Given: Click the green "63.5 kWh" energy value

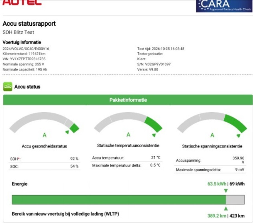Looking at the screenshot, I should coord(217,184).
